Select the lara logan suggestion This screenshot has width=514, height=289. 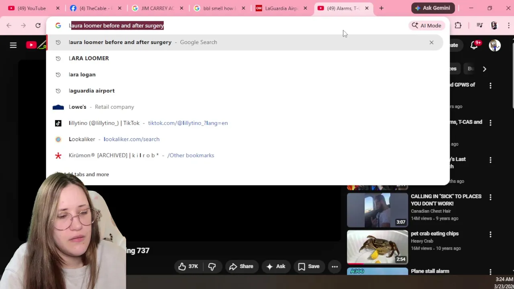tap(245, 75)
